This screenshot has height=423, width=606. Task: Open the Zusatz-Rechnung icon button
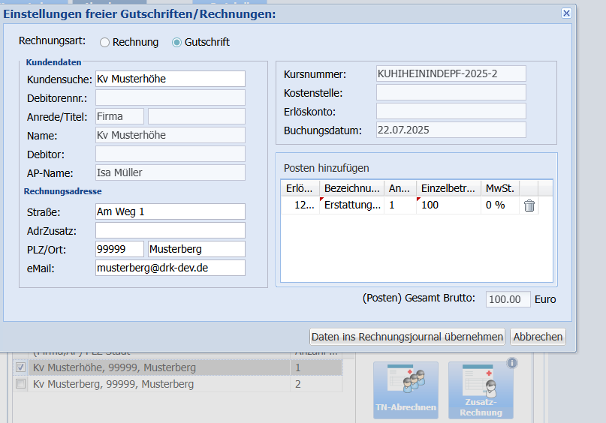tap(481, 388)
